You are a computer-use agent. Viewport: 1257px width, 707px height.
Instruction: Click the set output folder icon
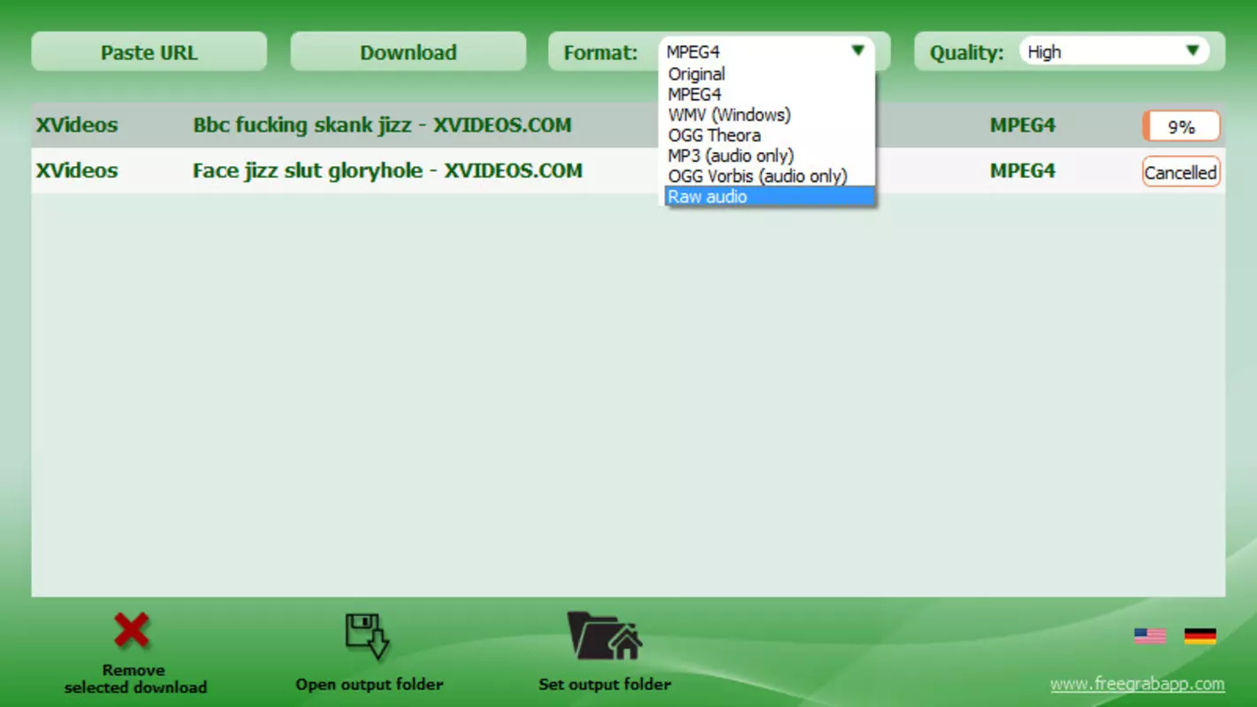coord(605,635)
